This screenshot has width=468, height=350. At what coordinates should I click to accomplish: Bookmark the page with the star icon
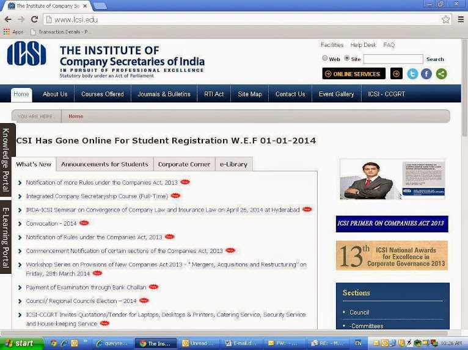tap(445, 20)
